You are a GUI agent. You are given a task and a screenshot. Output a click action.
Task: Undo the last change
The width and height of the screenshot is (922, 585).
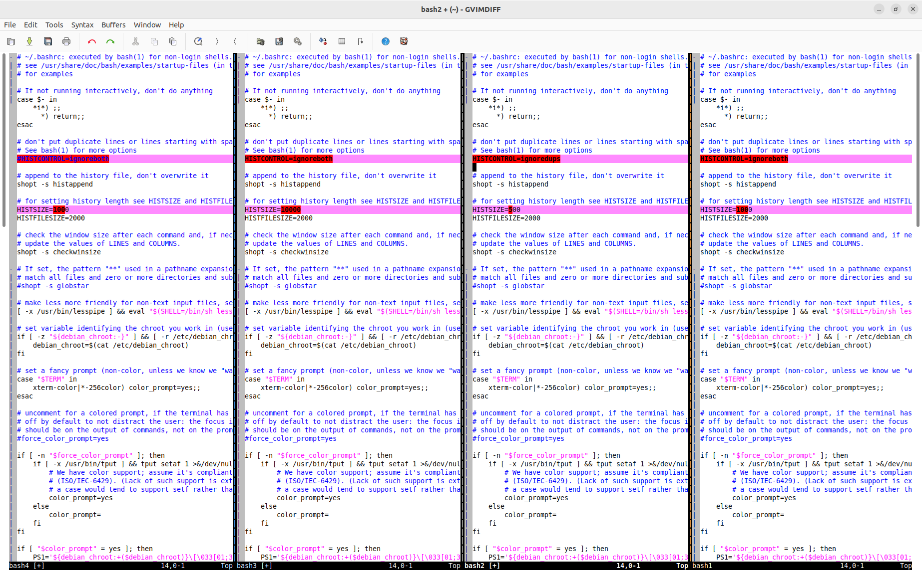click(x=92, y=41)
